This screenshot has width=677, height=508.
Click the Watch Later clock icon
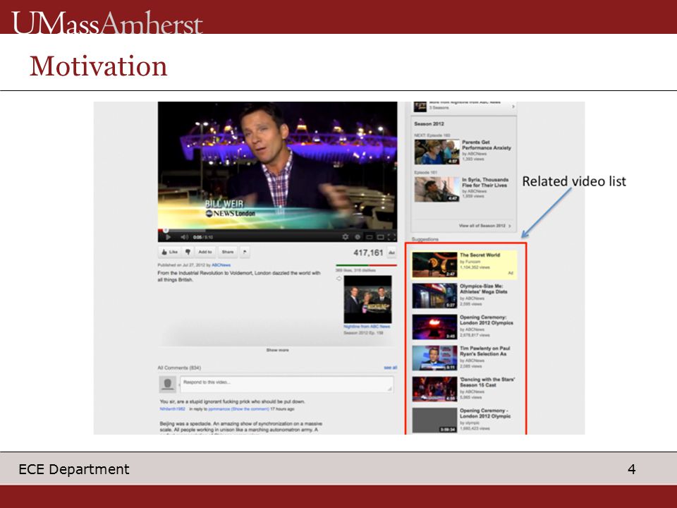click(x=357, y=237)
